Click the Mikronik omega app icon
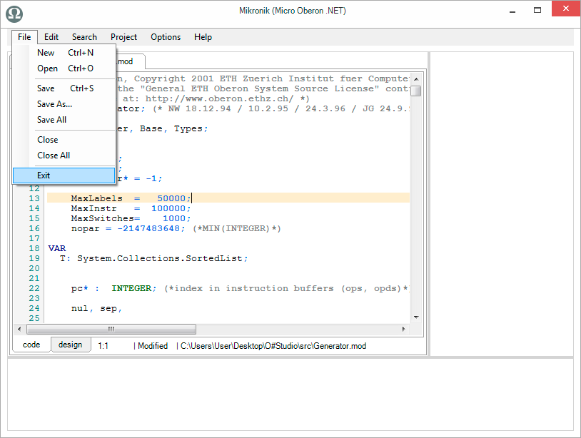This screenshot has height=438, width=581. click(x=14, y=14)
